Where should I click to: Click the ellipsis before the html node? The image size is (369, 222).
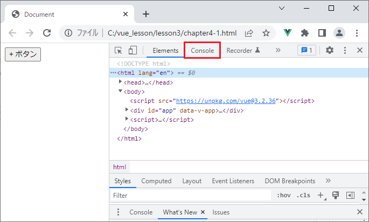point(113,73)
